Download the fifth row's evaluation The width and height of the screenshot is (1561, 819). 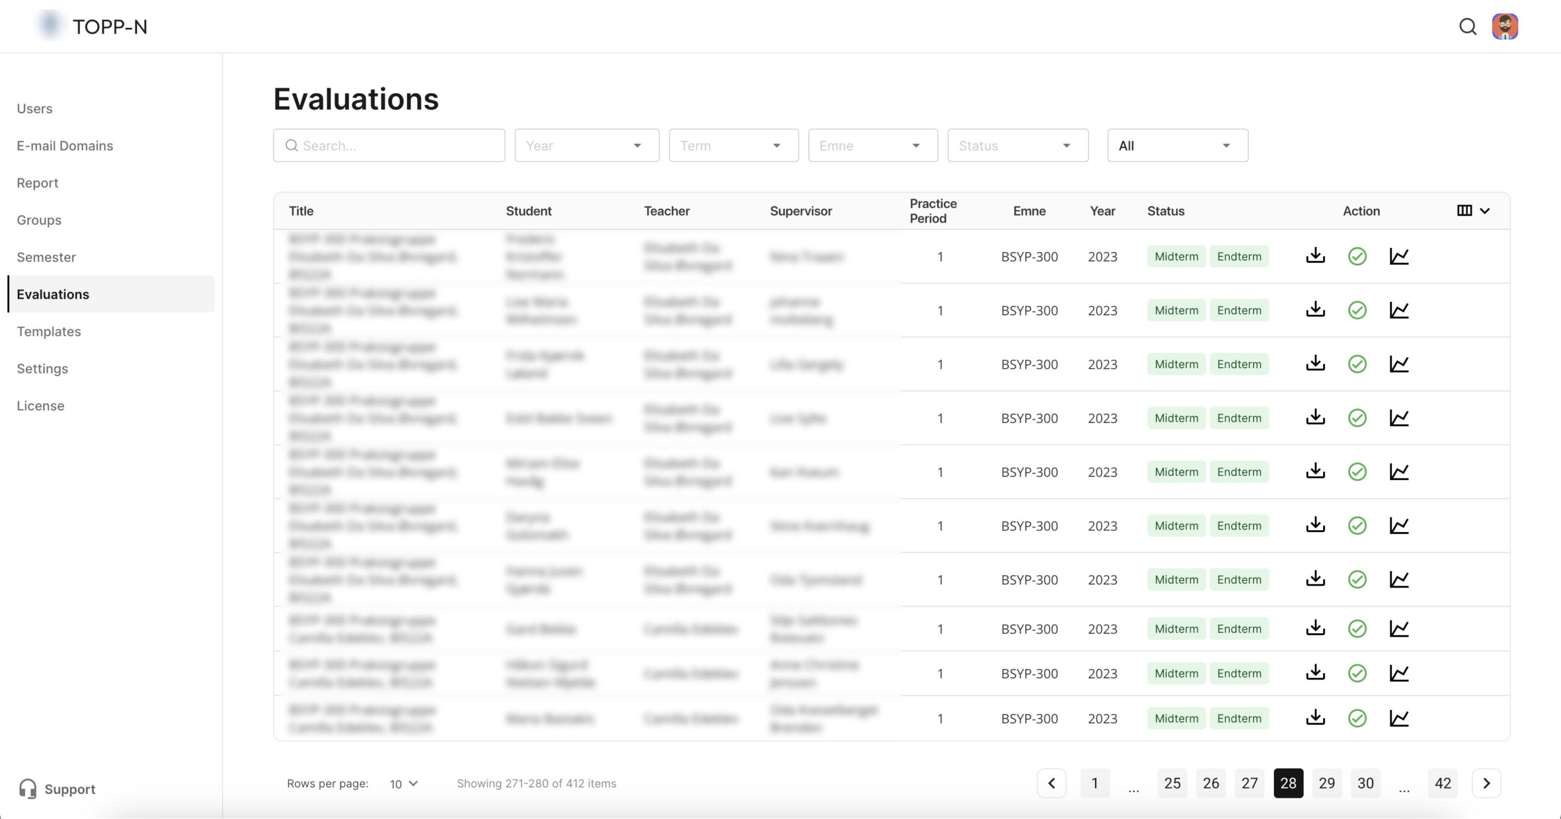coord(1315,471)
